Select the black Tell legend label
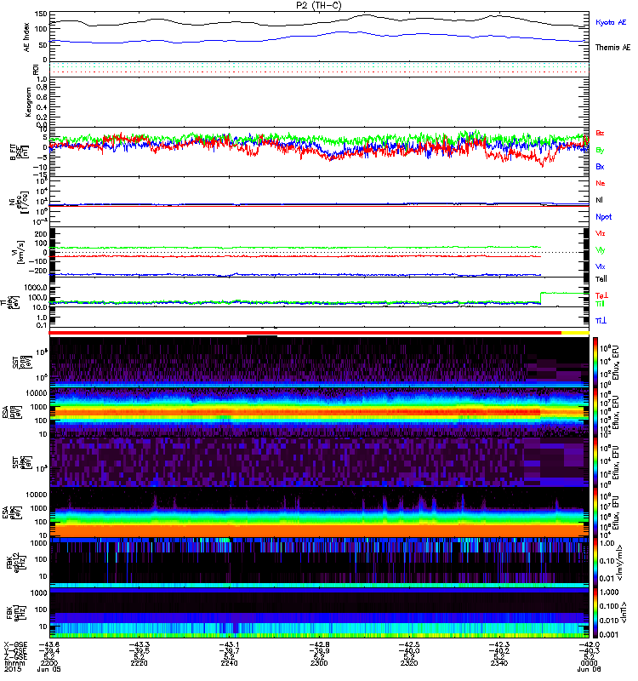 click(x=601, y=279)
